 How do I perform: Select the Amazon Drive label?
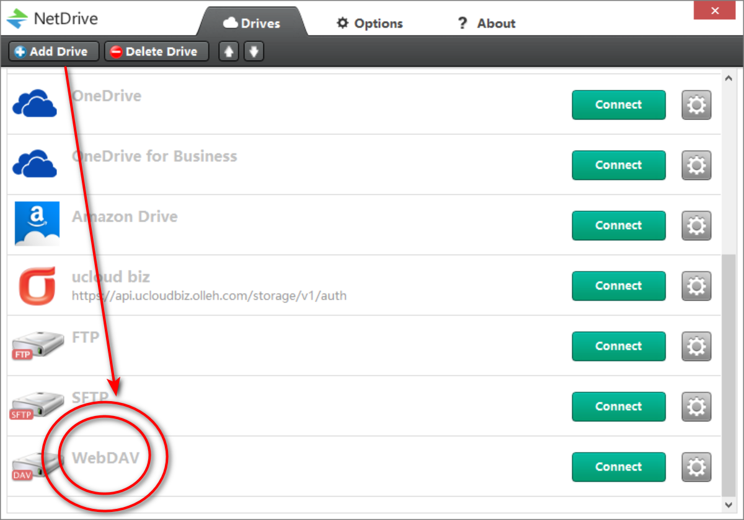pyautogui.click(x=125, y=217)
